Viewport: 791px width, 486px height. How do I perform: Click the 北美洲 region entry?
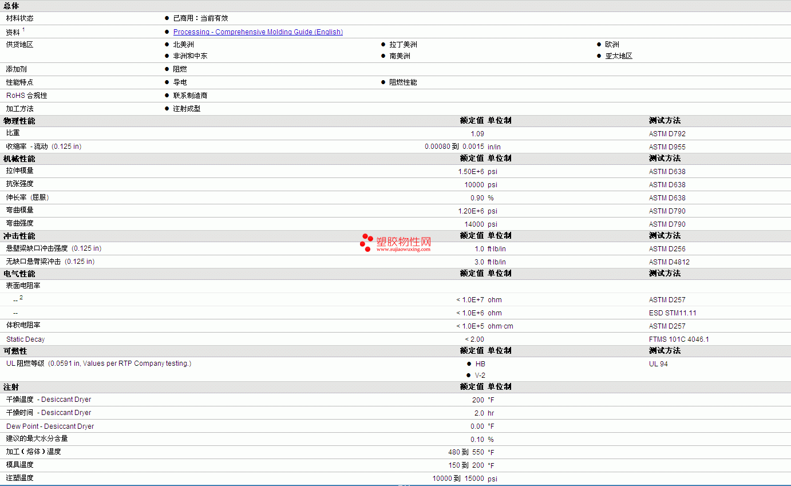pos(183,45)
